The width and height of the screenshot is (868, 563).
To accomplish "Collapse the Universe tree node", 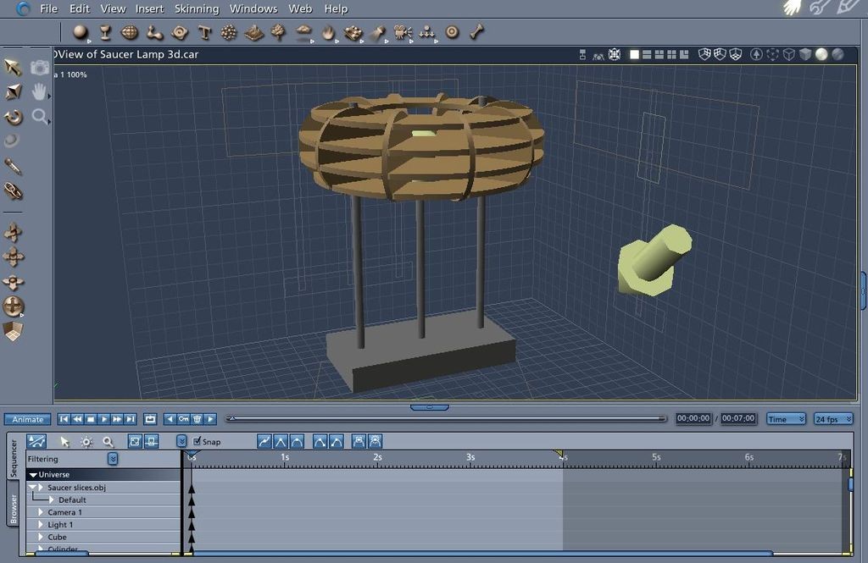I will click(33, 474).
